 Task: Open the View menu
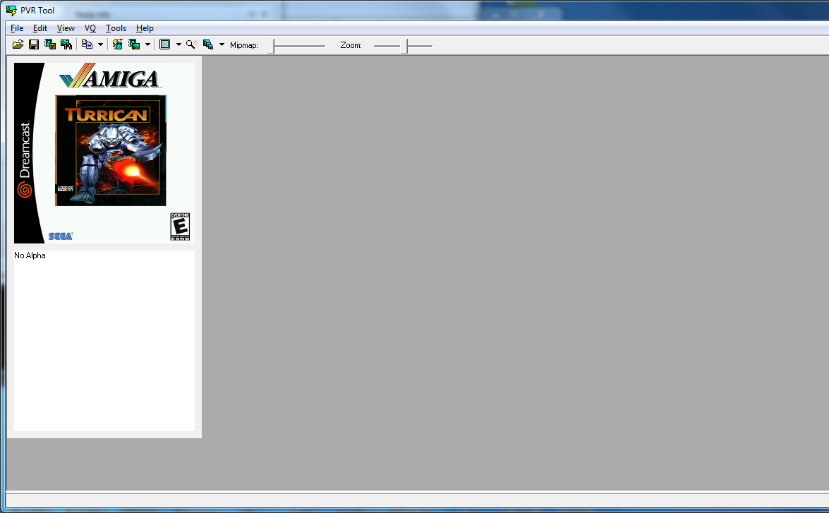pyautogui.click(x=66, y=28)
